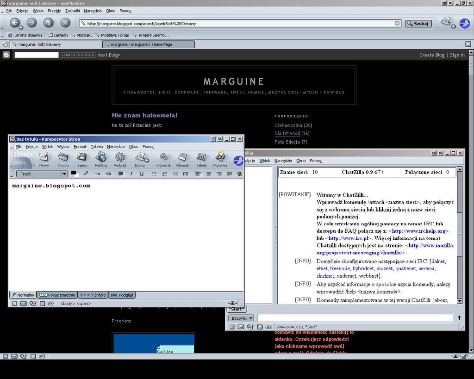Collapse the Kompozytor main toolbar grippy

(x=12, y=159)
